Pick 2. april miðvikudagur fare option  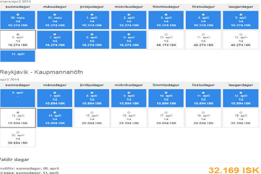(x=129, y=13)
